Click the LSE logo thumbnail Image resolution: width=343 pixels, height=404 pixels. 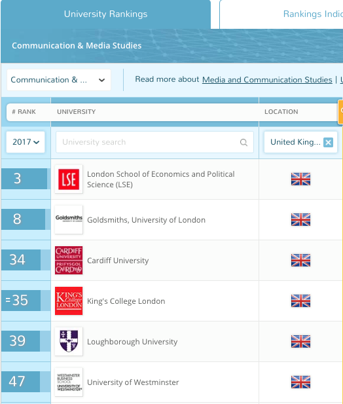(x=69, y=179)
